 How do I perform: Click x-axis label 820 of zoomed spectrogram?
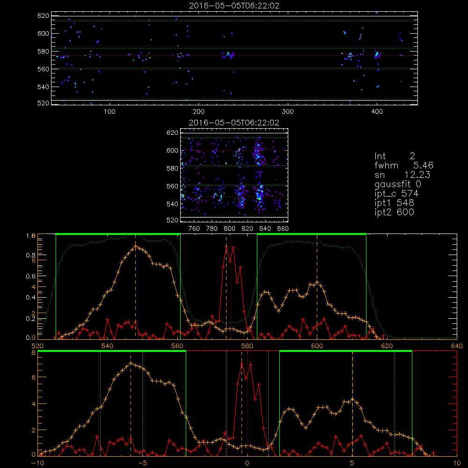pos(248,229)
